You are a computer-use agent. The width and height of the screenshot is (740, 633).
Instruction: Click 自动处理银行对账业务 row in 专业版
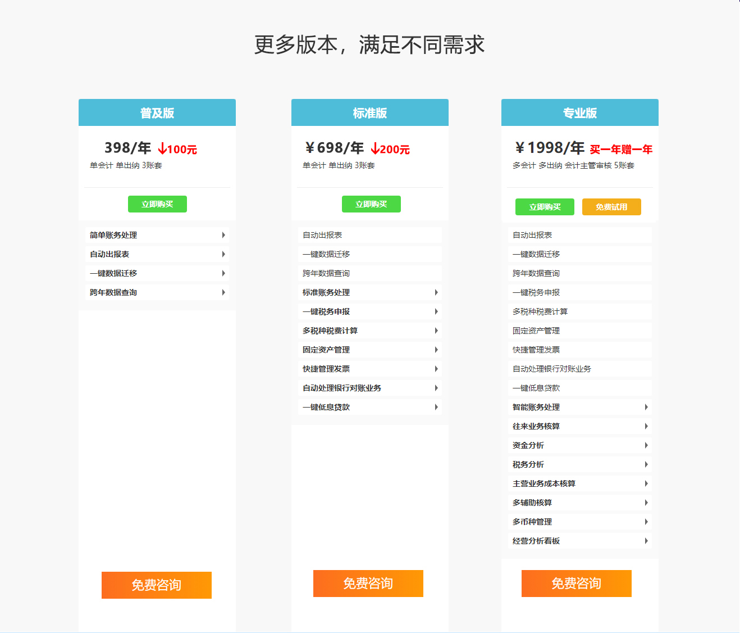coord(580,369)
